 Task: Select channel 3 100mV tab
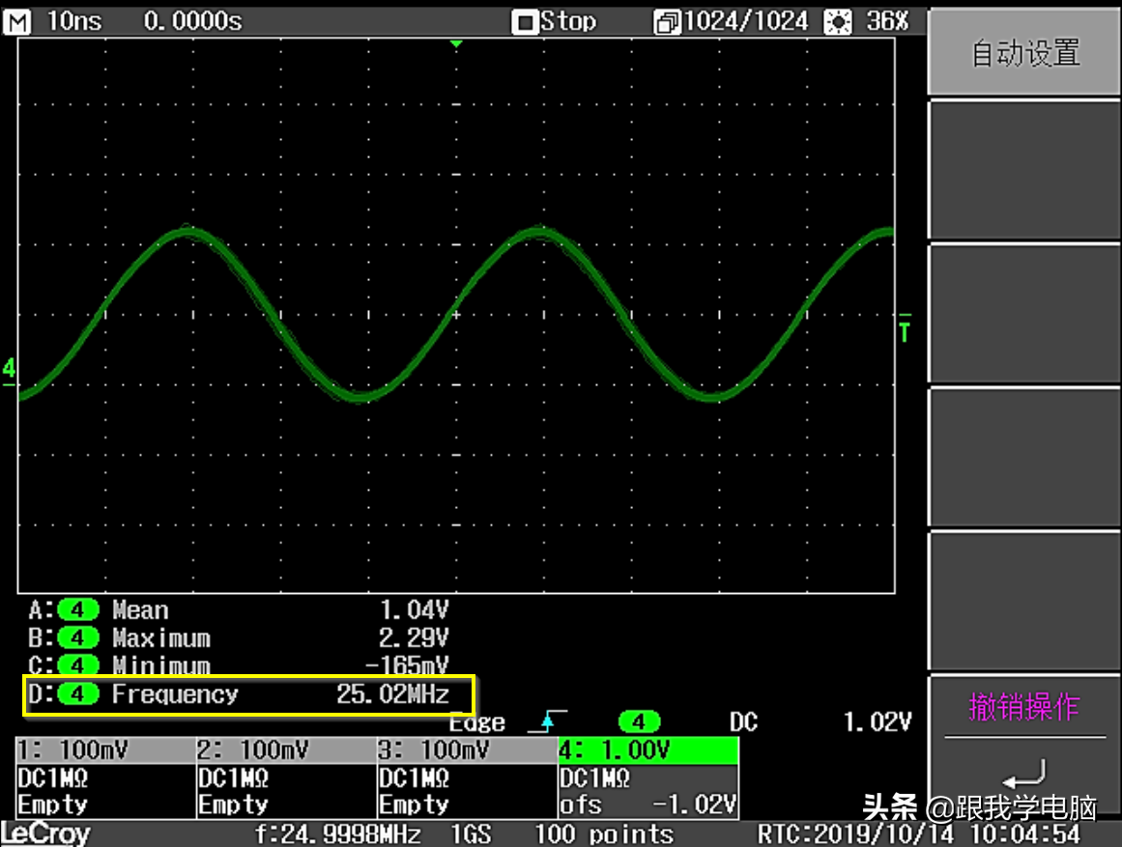pos(468,749)
